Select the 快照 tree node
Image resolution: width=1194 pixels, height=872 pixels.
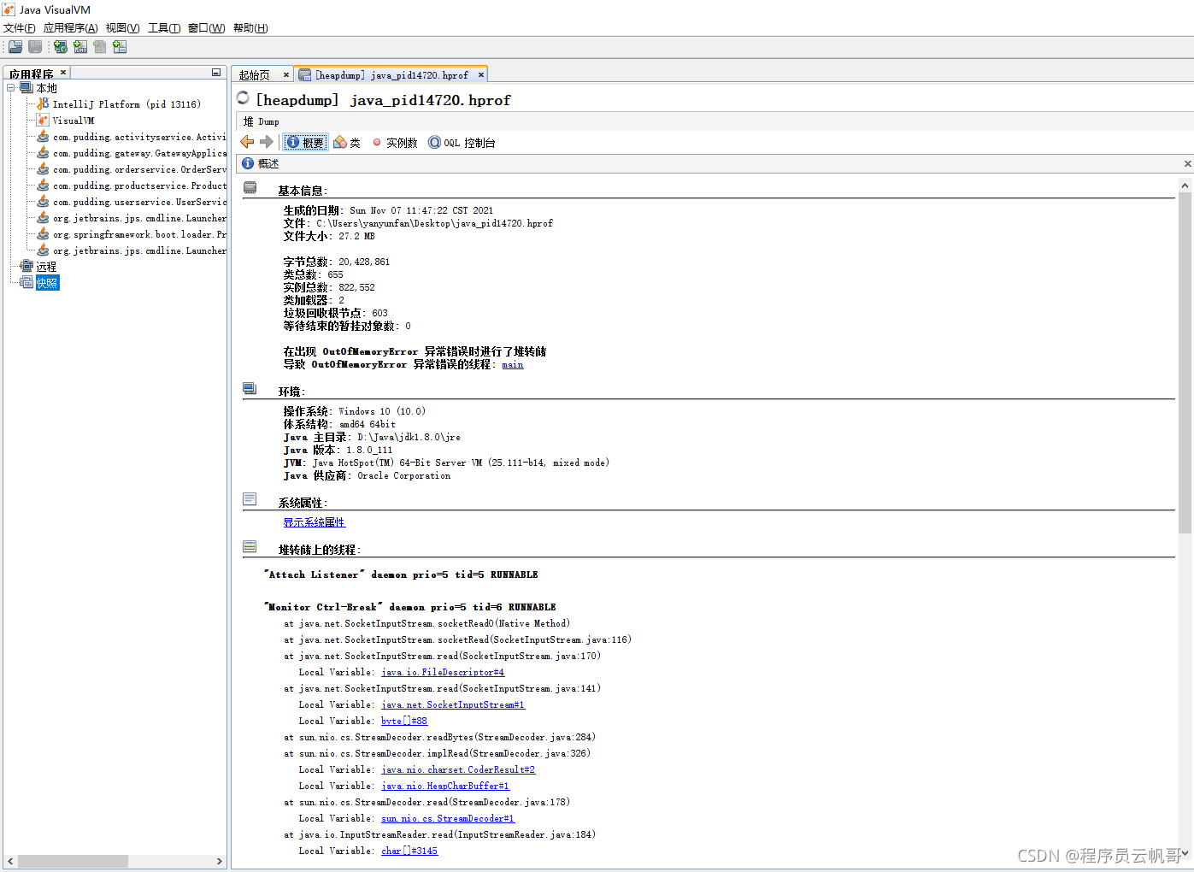(48, 282)
